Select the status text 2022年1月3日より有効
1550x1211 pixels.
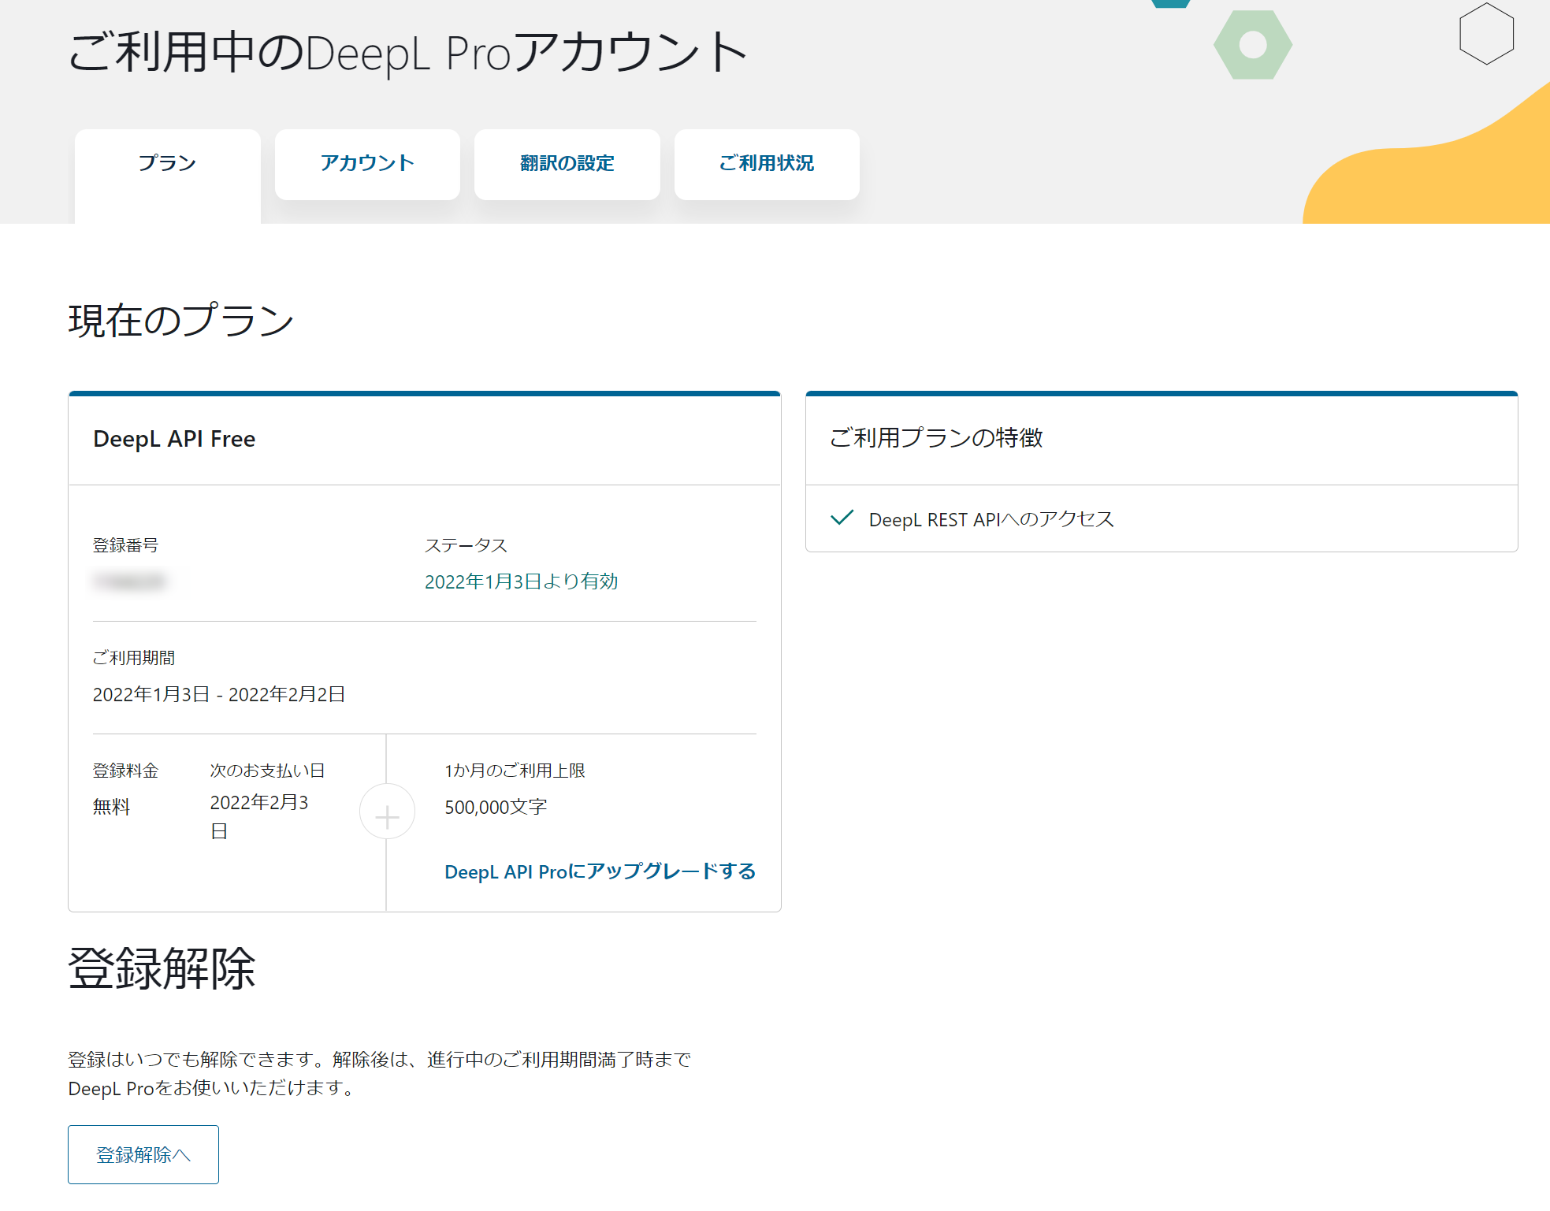[x=521, y=581]
